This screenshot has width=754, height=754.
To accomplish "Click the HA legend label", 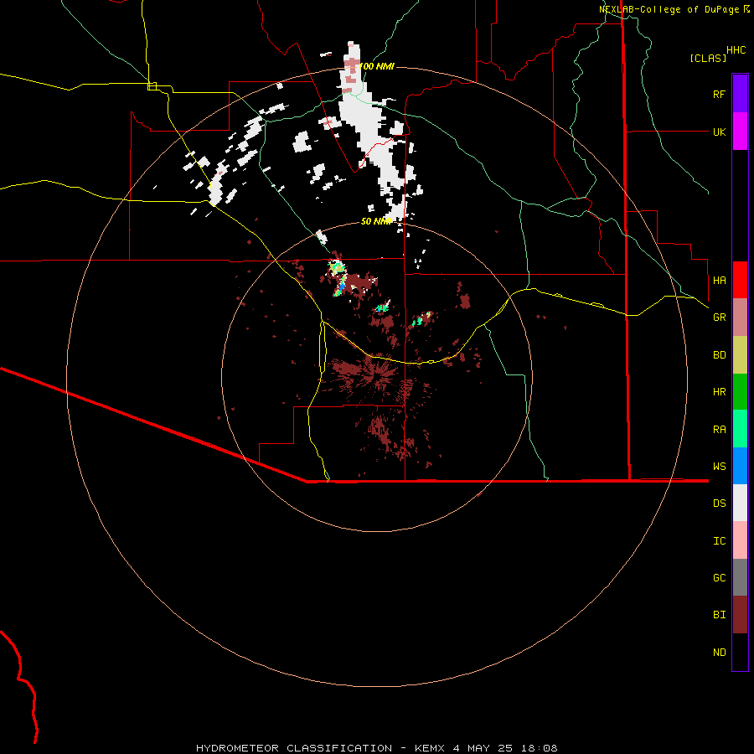I will pos(719,281).
